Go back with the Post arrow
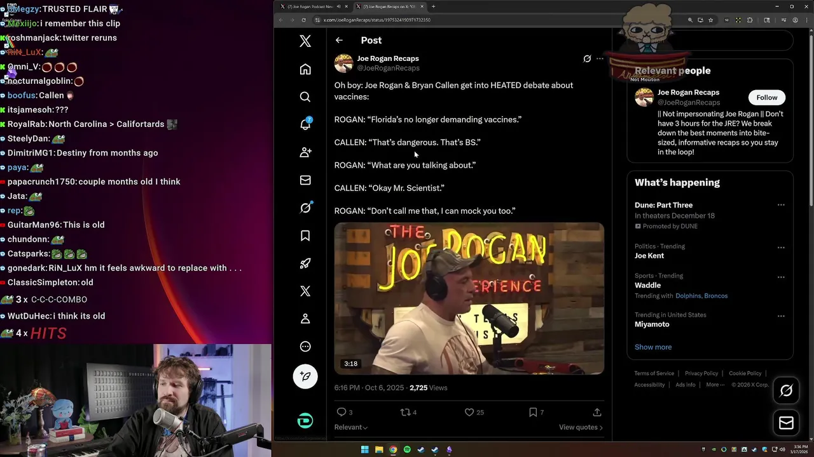 pos(339,40)
